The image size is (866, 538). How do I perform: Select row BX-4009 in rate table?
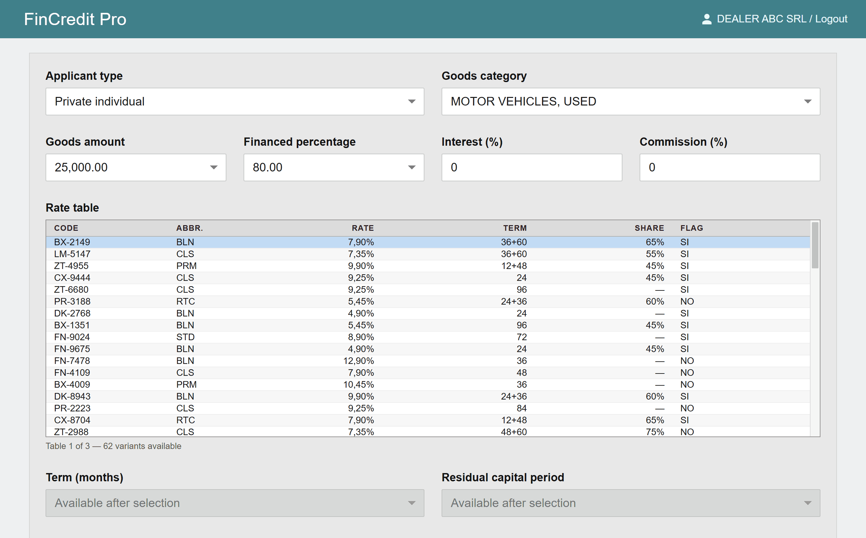[428, 384]
